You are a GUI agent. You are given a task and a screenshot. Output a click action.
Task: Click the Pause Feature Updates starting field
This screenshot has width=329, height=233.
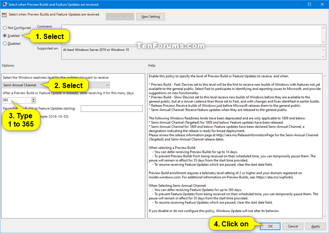pyautogui.click(x=111, y=109)
